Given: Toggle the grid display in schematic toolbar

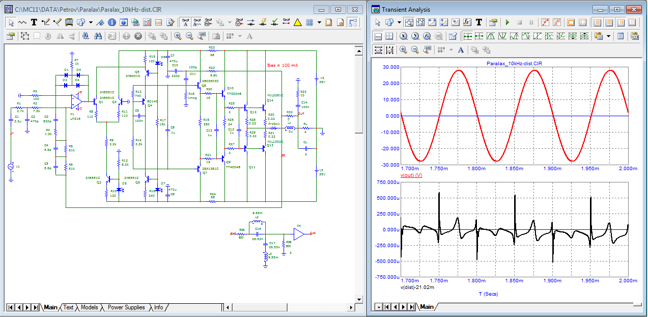Looking at the screenshot, I should pyautogui.click(x=309, y=22).
